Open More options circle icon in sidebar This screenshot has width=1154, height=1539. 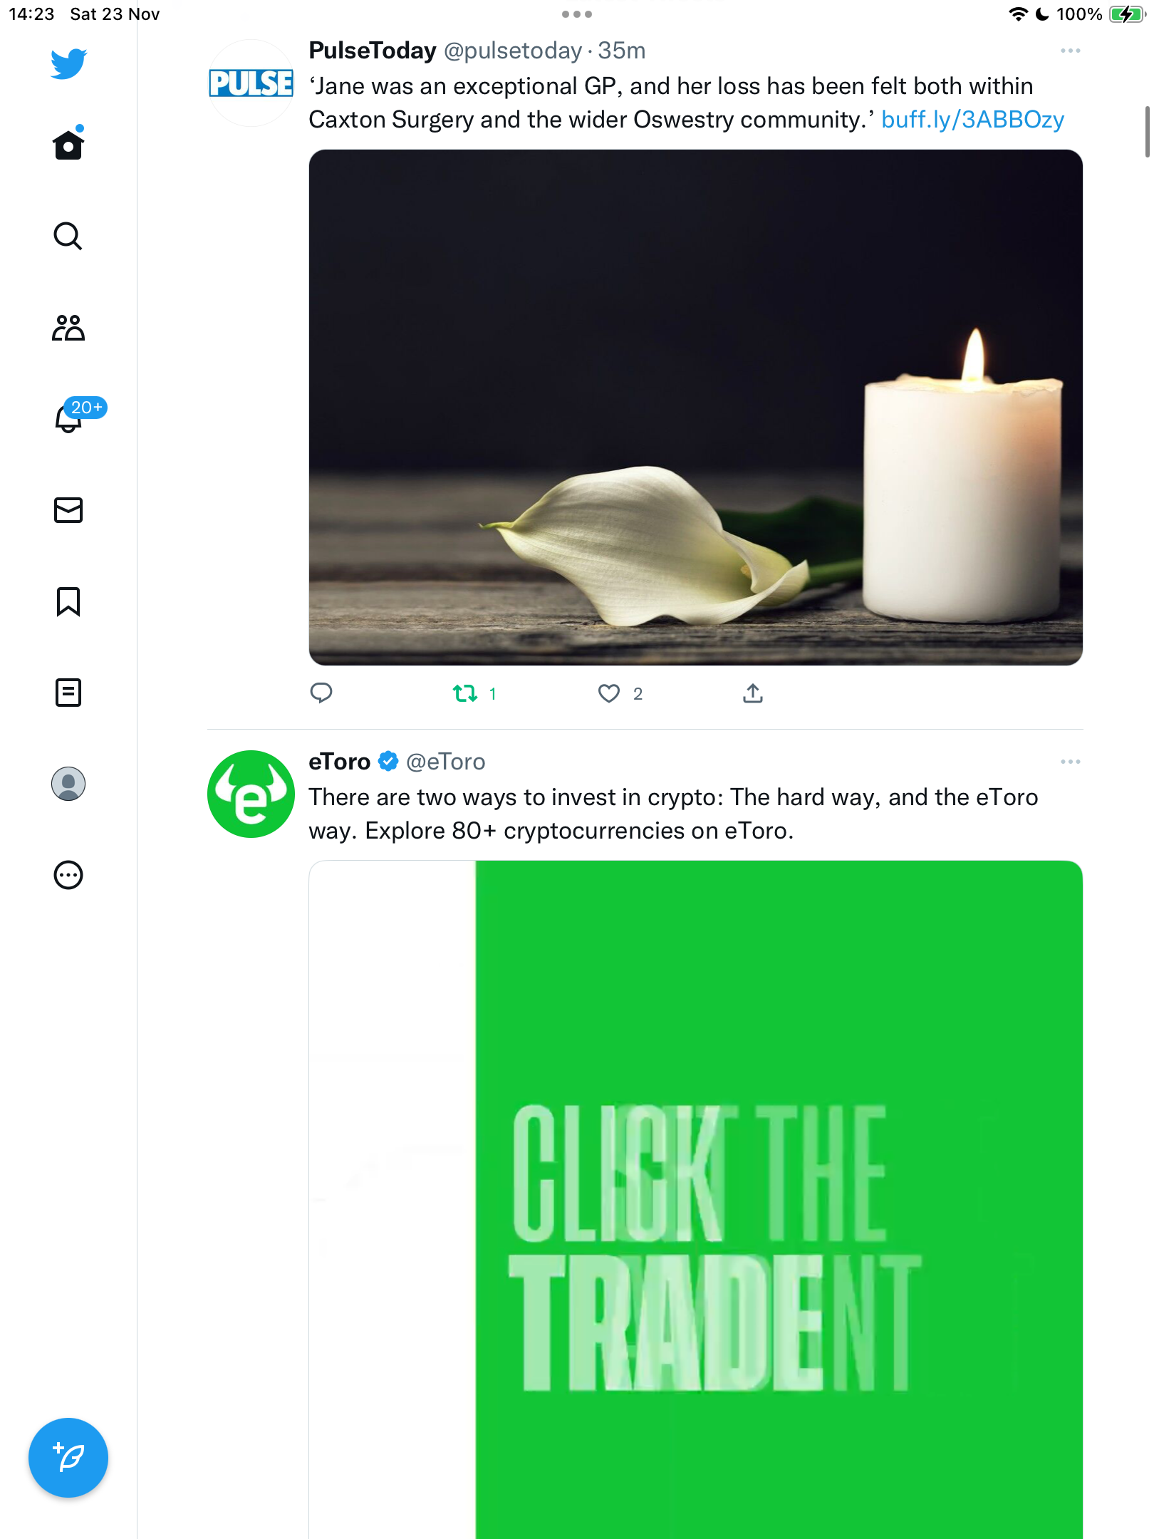68,875
